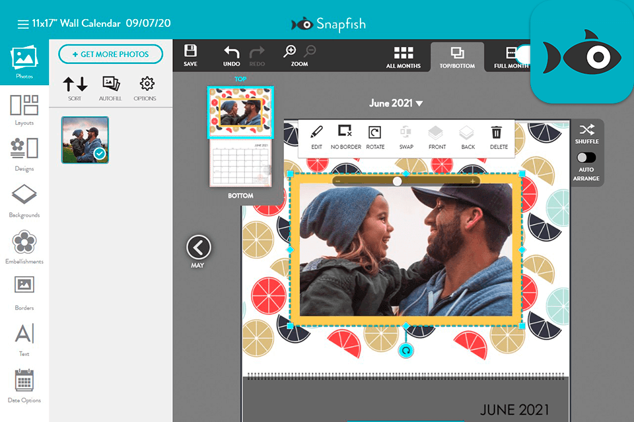Image resolution: width=634 pixels, height=422 pixels.
Task: Open Autofill options
Action: [x=110, y=88]
